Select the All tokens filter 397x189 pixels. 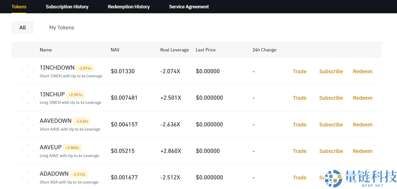pos(22,28)
